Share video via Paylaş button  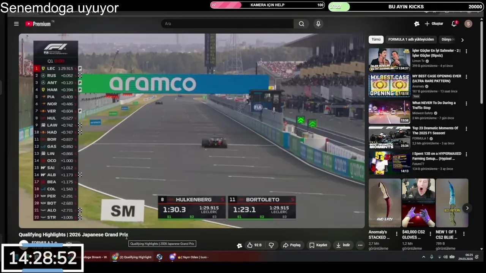[292, 245]
